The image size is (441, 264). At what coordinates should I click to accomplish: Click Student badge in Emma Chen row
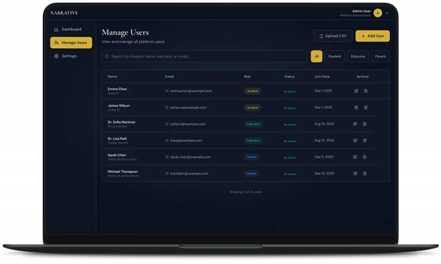[x=253, y=91]
